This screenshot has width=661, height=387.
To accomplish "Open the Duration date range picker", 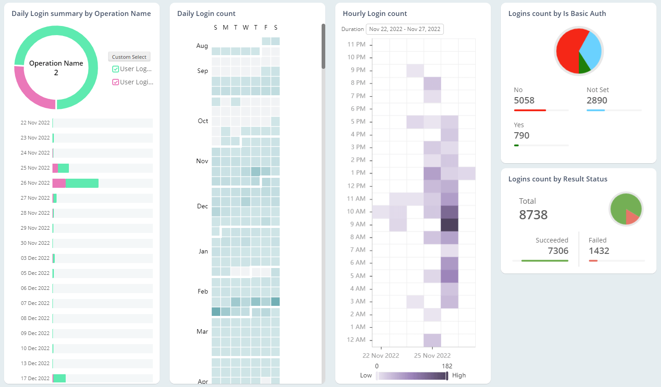I will pos(405,29).
